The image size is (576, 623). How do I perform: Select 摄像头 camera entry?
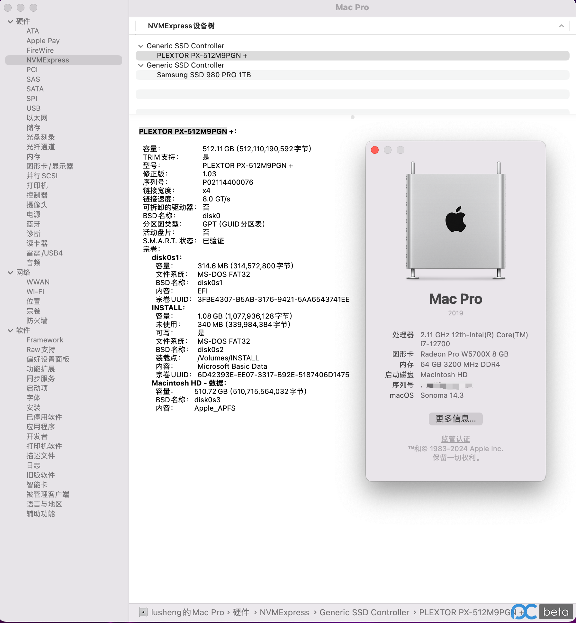37,205
